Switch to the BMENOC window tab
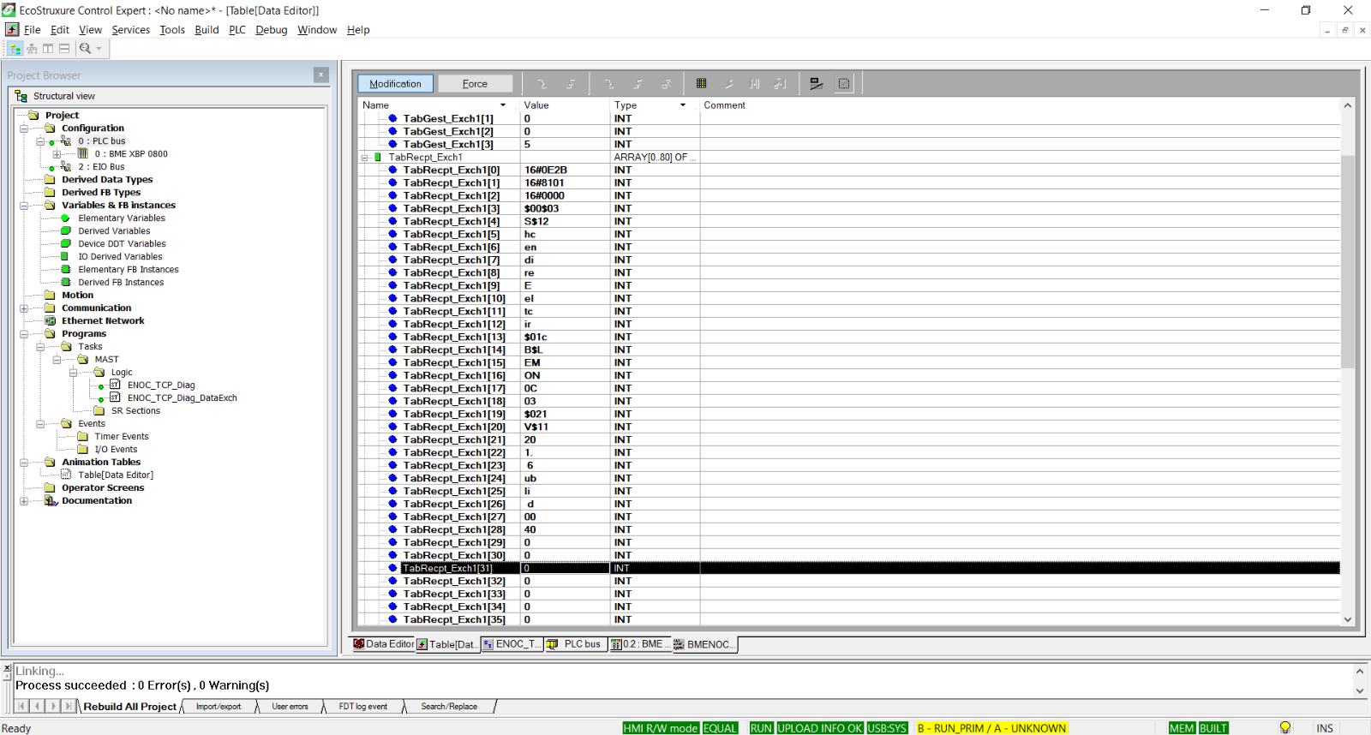This screenshot has height=735, width=1371. click(704, 644)
